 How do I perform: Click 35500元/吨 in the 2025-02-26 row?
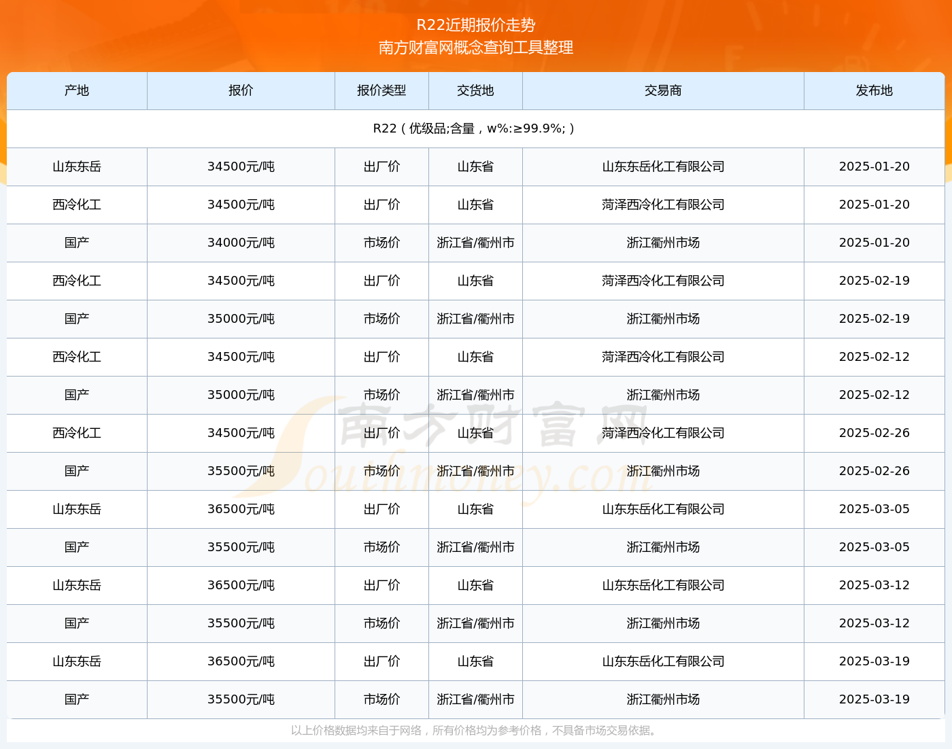241,471
